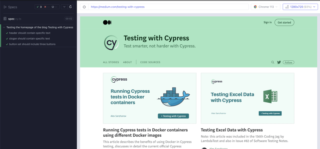Open Running Cypress tests in Docker containers headline
Screen dimensions: 320x149
pyautogui.click(x=145, y=133)
